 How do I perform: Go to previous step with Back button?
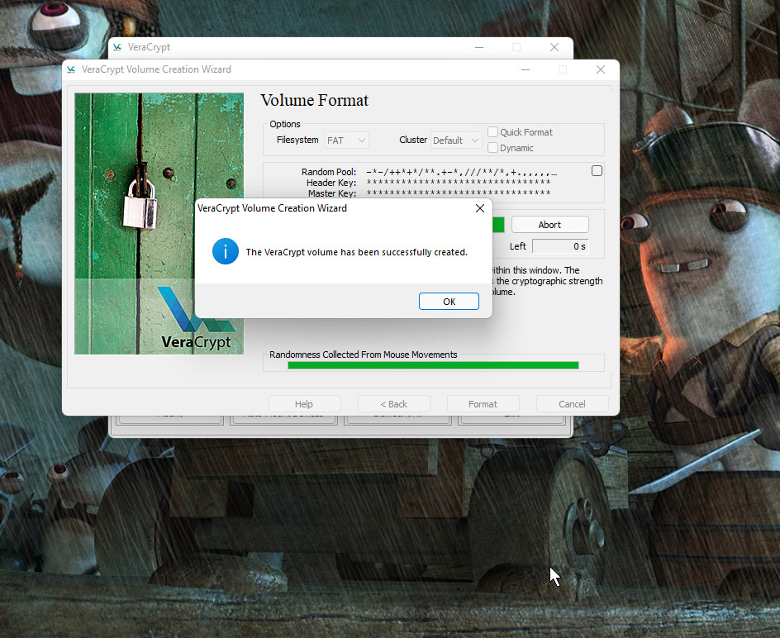[x=394, y=403]
